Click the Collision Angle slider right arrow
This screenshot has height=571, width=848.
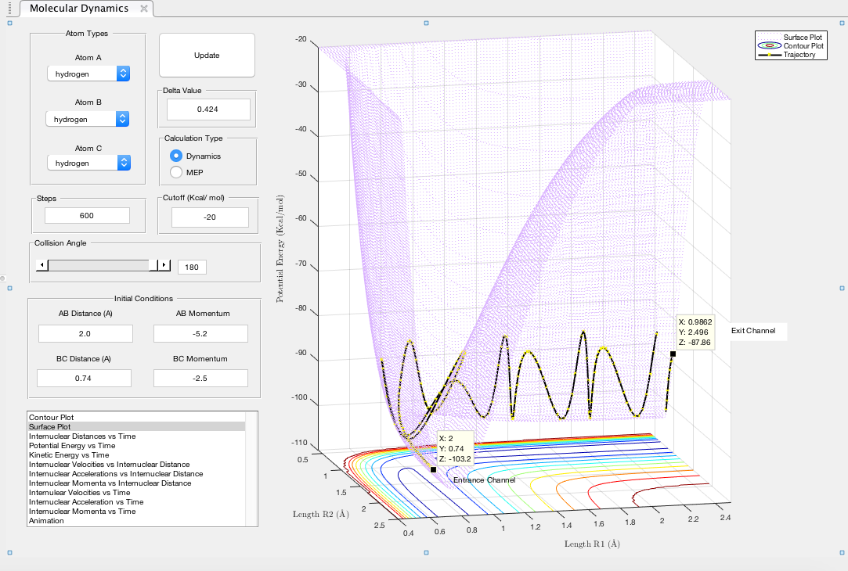click(x=164, y=266)
